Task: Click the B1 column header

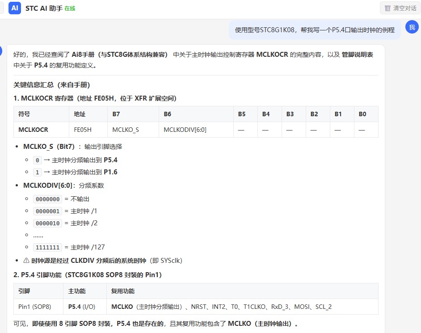Action: (342, 114)
